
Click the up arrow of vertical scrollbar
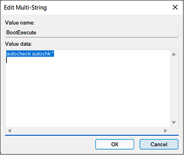point(174,55)
